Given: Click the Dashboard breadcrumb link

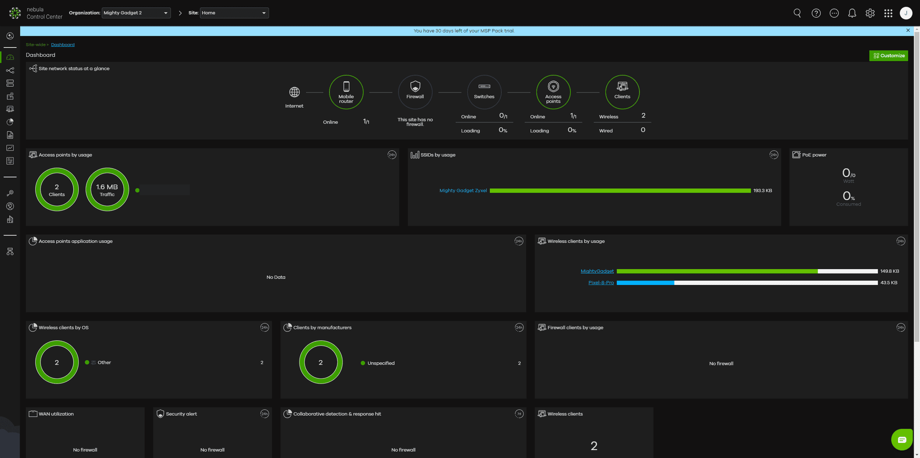Looking at the screenshot, I should [x=63, y=45].
